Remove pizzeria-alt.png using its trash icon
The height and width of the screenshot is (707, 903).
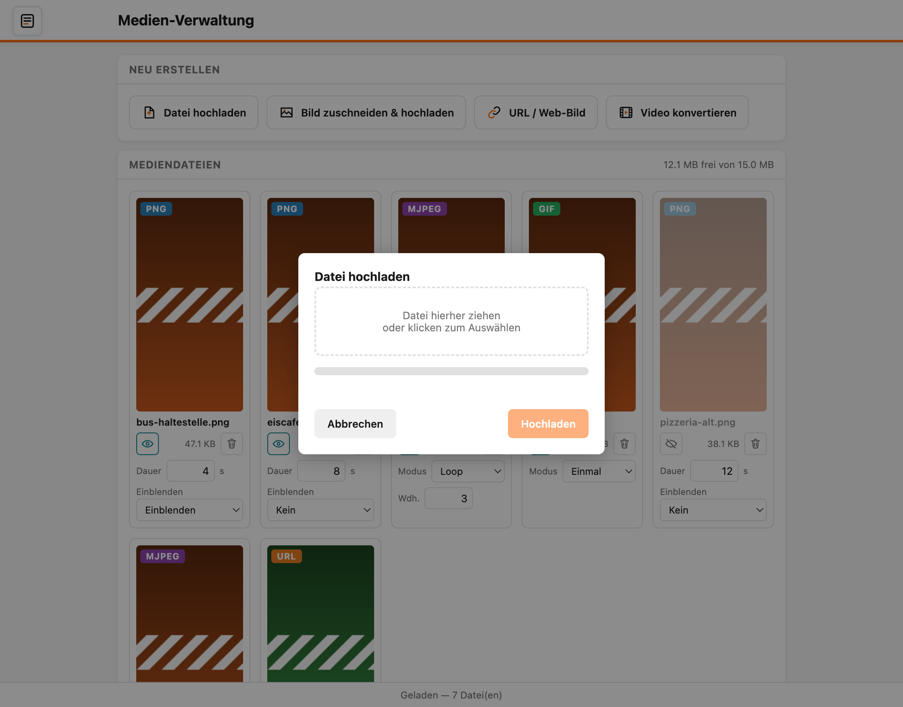coord(755,444)
